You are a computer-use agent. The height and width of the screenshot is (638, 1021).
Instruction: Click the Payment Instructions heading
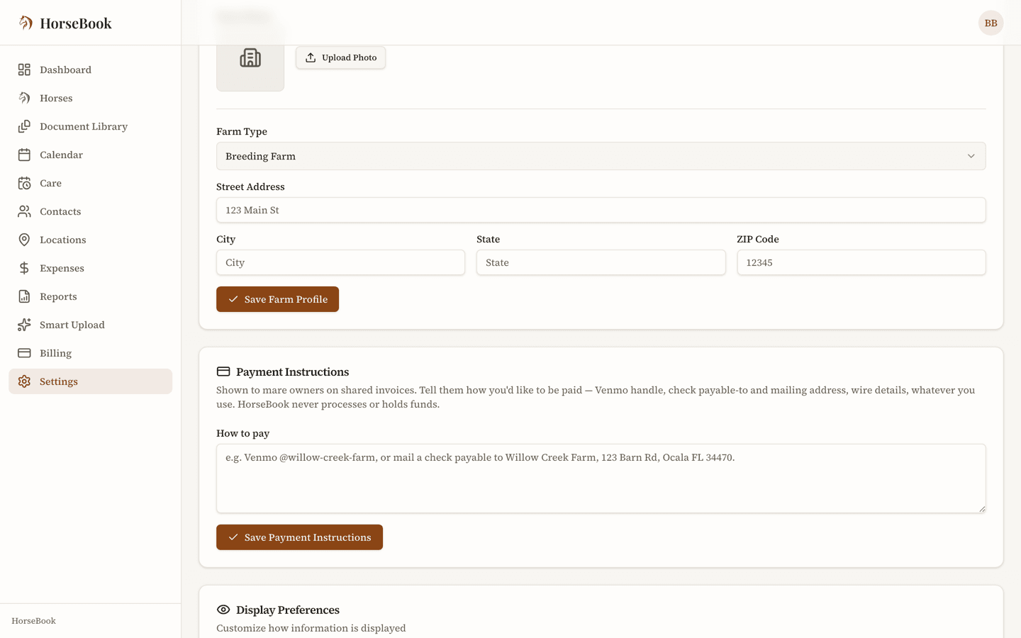click(x=292, y=371)
